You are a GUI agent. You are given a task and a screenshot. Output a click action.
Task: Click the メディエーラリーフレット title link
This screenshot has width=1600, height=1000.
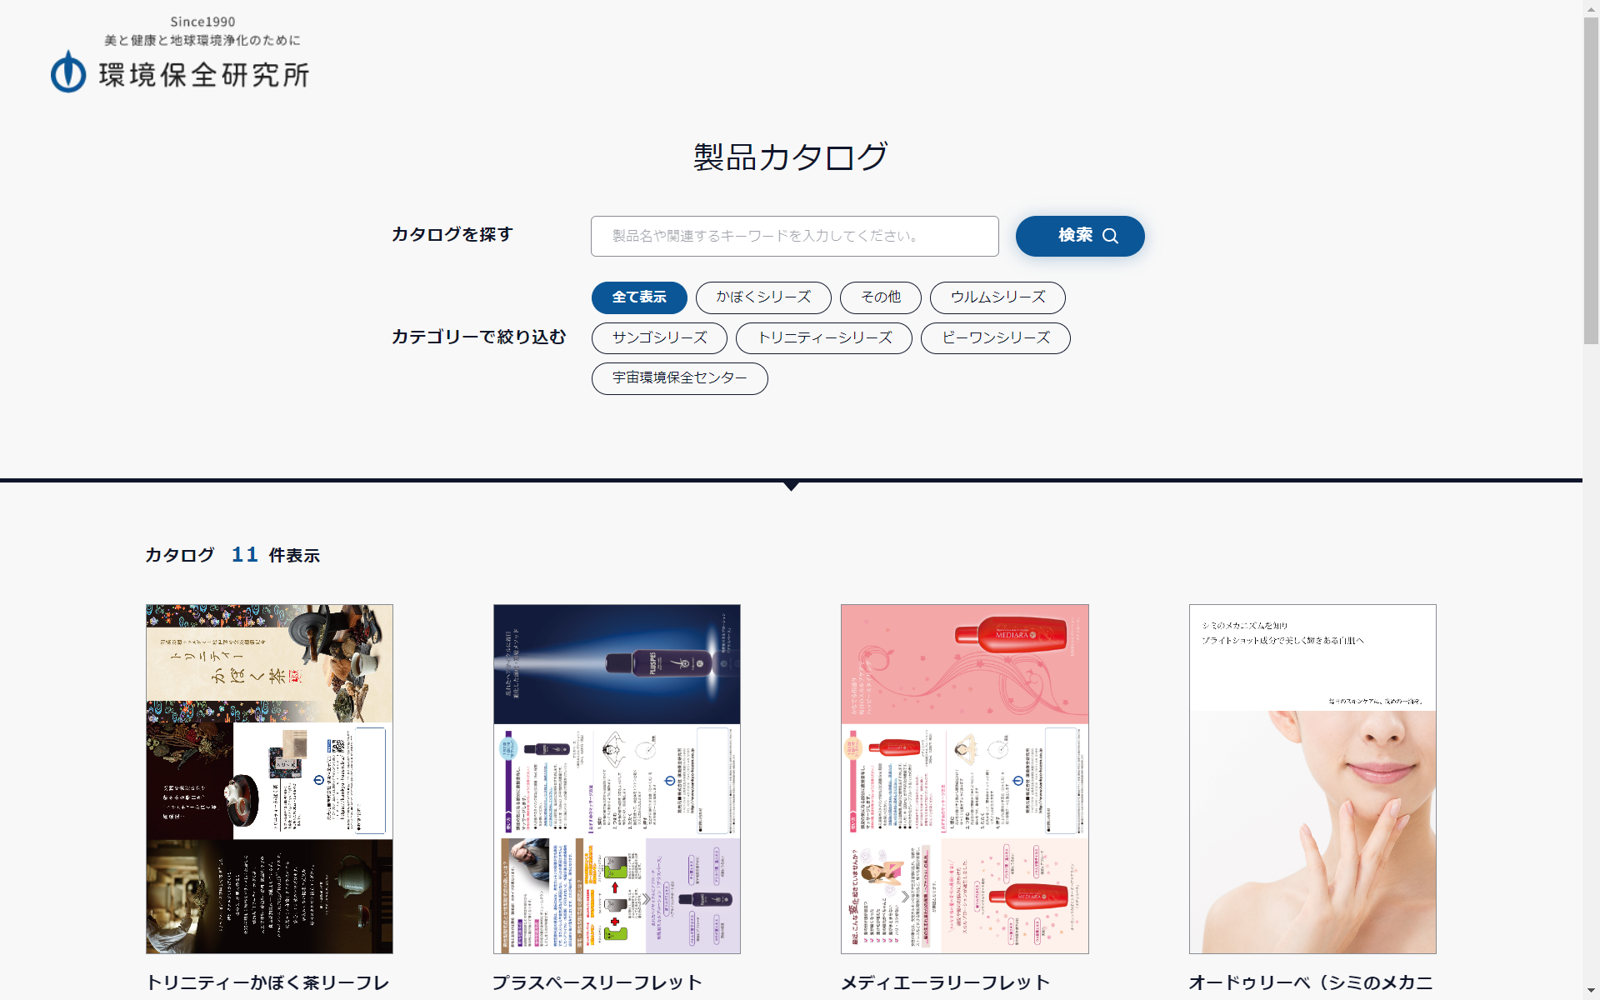click(945, 982)
